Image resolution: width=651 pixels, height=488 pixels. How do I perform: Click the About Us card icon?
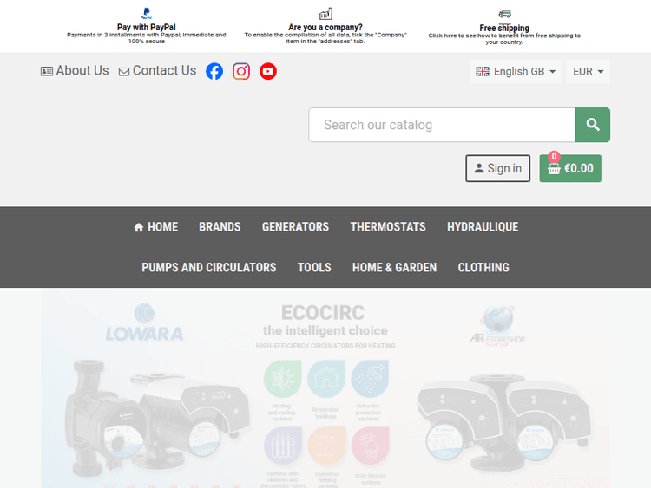(47, 71)
